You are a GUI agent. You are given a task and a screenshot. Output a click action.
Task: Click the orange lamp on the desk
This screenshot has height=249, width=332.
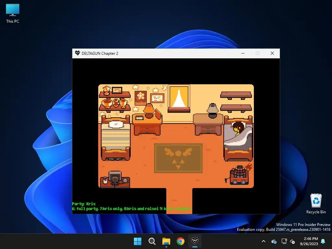149,110
